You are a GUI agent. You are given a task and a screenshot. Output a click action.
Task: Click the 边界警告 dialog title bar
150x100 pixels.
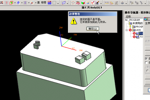coord(92,14)
